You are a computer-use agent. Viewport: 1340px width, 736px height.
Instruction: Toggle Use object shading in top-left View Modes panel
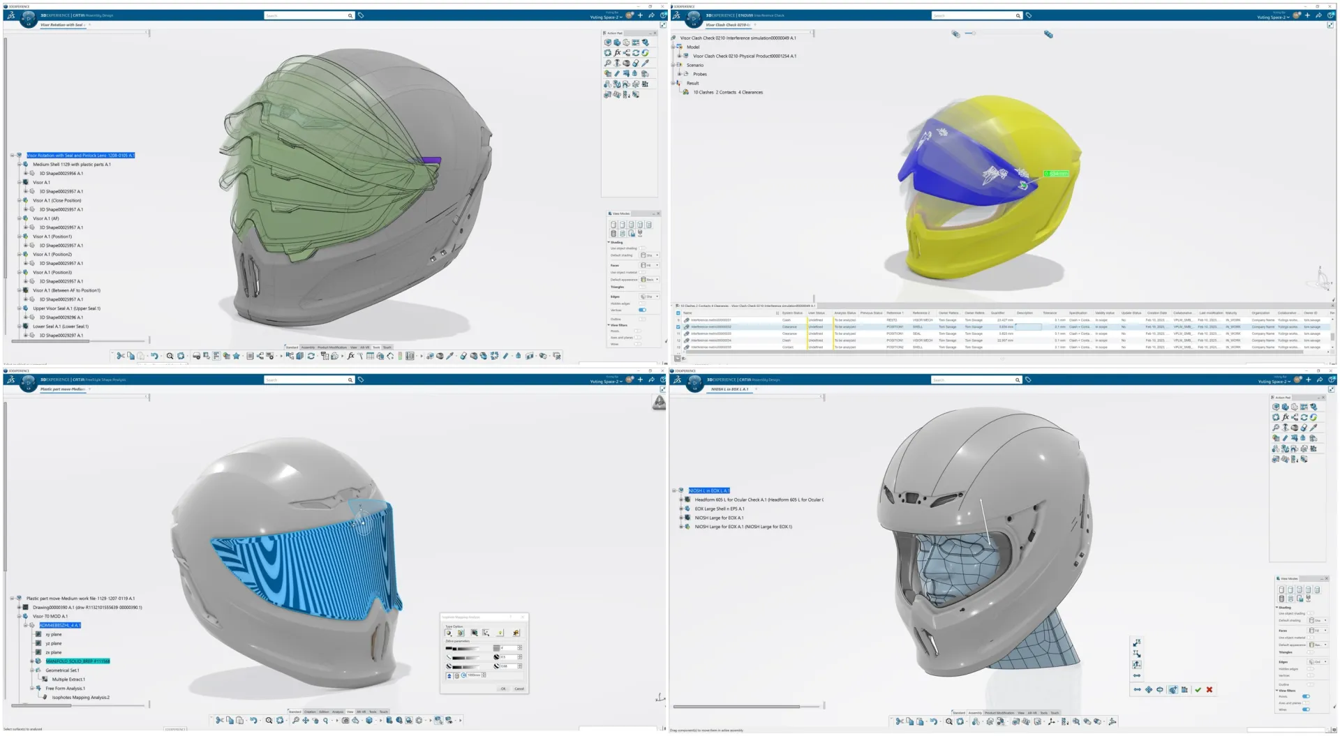642,248
